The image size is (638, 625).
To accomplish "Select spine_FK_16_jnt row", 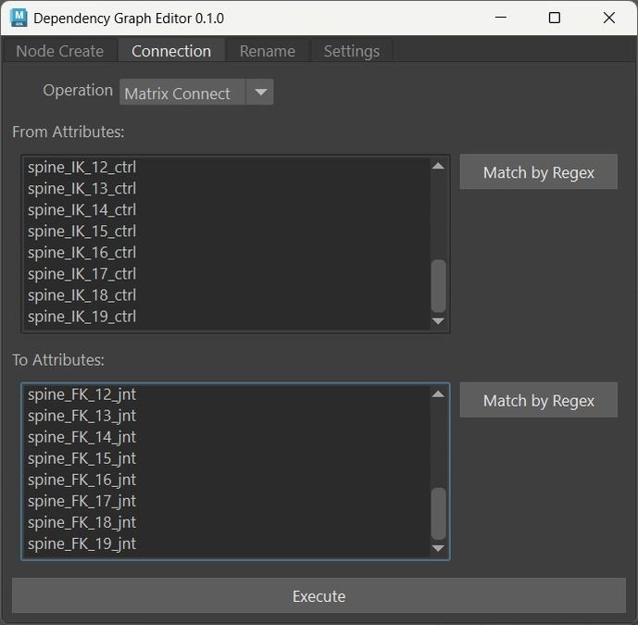I will [x=227, y=481].
